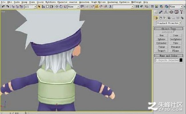Toggle the highlighted Angle Snap button
The image size is (186, 114).
click(97, 7)
